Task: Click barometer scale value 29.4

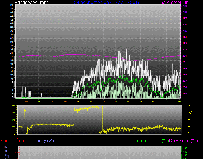Action: pos(185,37)
